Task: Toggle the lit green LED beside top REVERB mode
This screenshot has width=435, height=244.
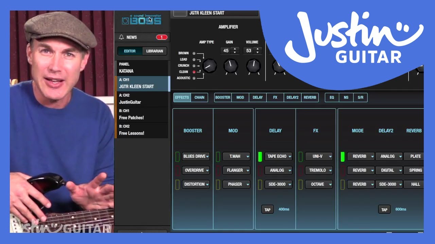Action: [343, 157]
